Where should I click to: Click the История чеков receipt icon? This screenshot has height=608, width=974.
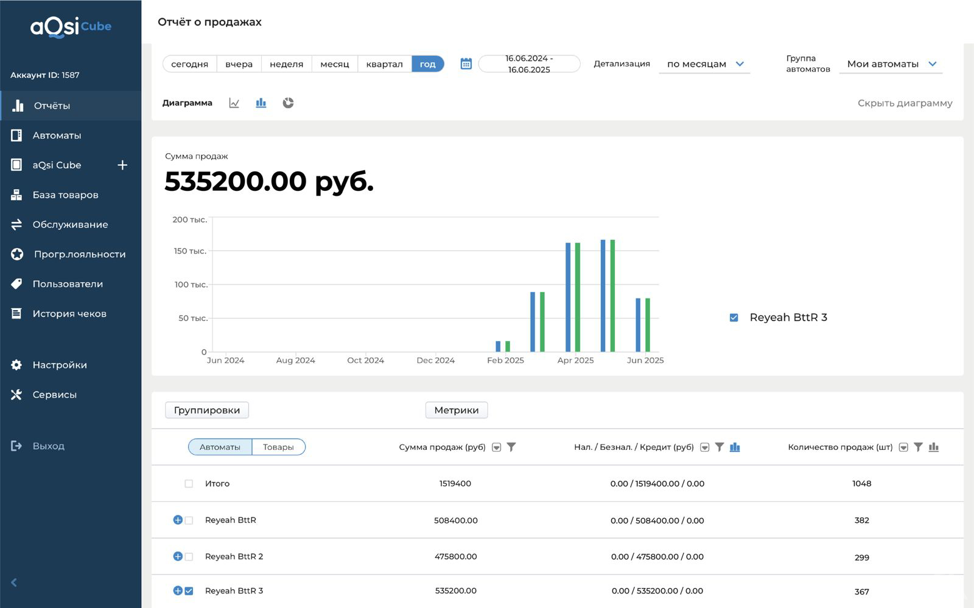click(x=16, y=314)
